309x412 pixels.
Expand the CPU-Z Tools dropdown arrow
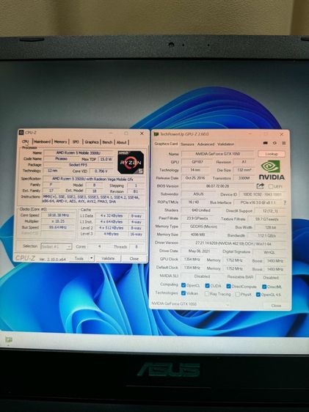pos(91,258)
